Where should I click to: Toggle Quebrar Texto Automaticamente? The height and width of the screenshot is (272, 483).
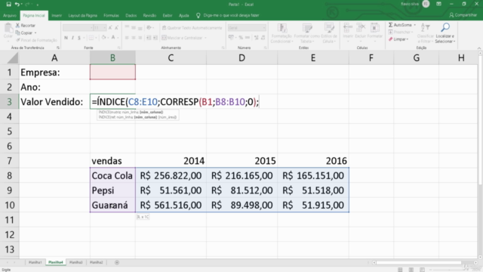click(x=192, y=28)
